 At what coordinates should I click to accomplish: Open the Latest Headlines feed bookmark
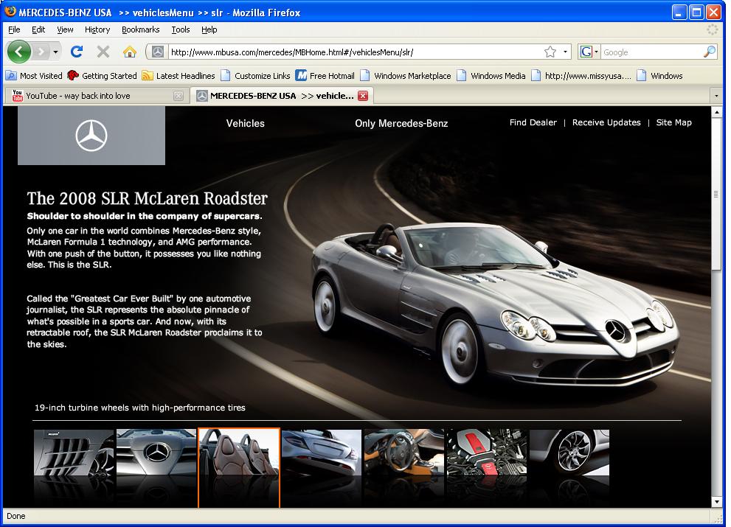point(179,75)
